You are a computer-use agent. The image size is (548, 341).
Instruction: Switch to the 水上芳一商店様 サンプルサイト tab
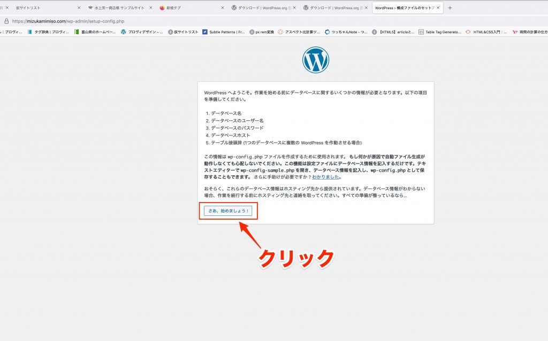point(119,8)
